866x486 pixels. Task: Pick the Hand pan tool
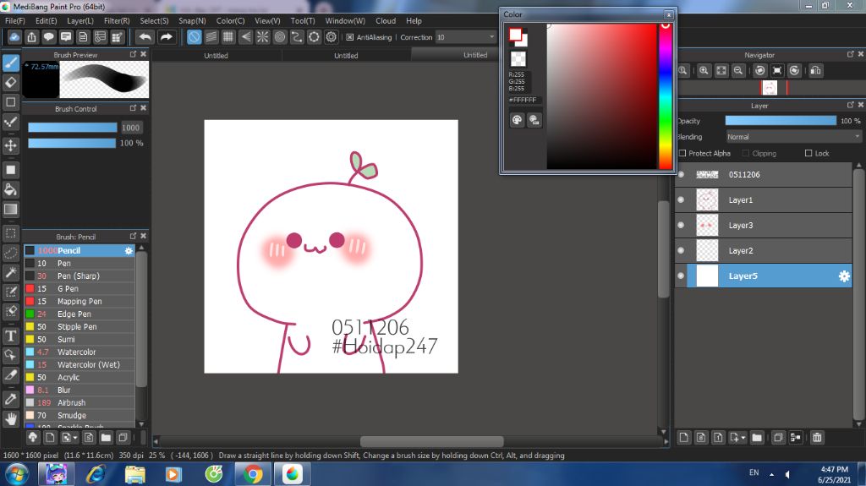point(11,418)
